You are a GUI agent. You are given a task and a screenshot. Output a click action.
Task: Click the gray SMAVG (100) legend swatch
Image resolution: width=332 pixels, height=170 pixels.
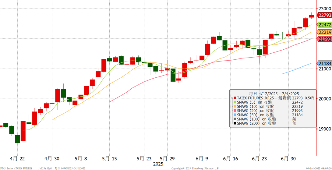(x=235, y=119)
